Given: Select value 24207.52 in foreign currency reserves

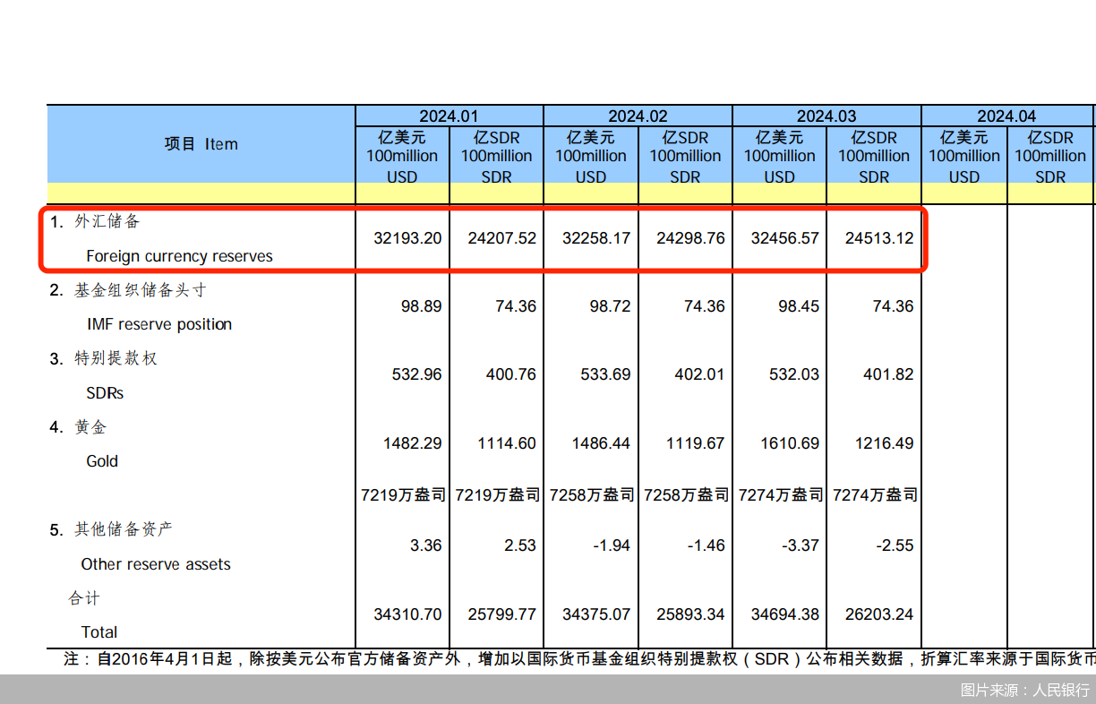Looking at the screenshot, I should 501,238.
